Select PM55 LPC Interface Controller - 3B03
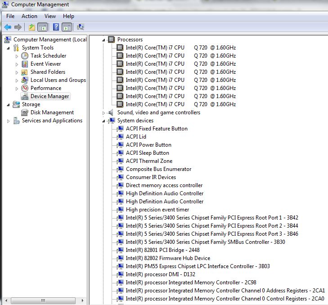The height and width of the screenshot is (305, 328). (x=198, y=266)
